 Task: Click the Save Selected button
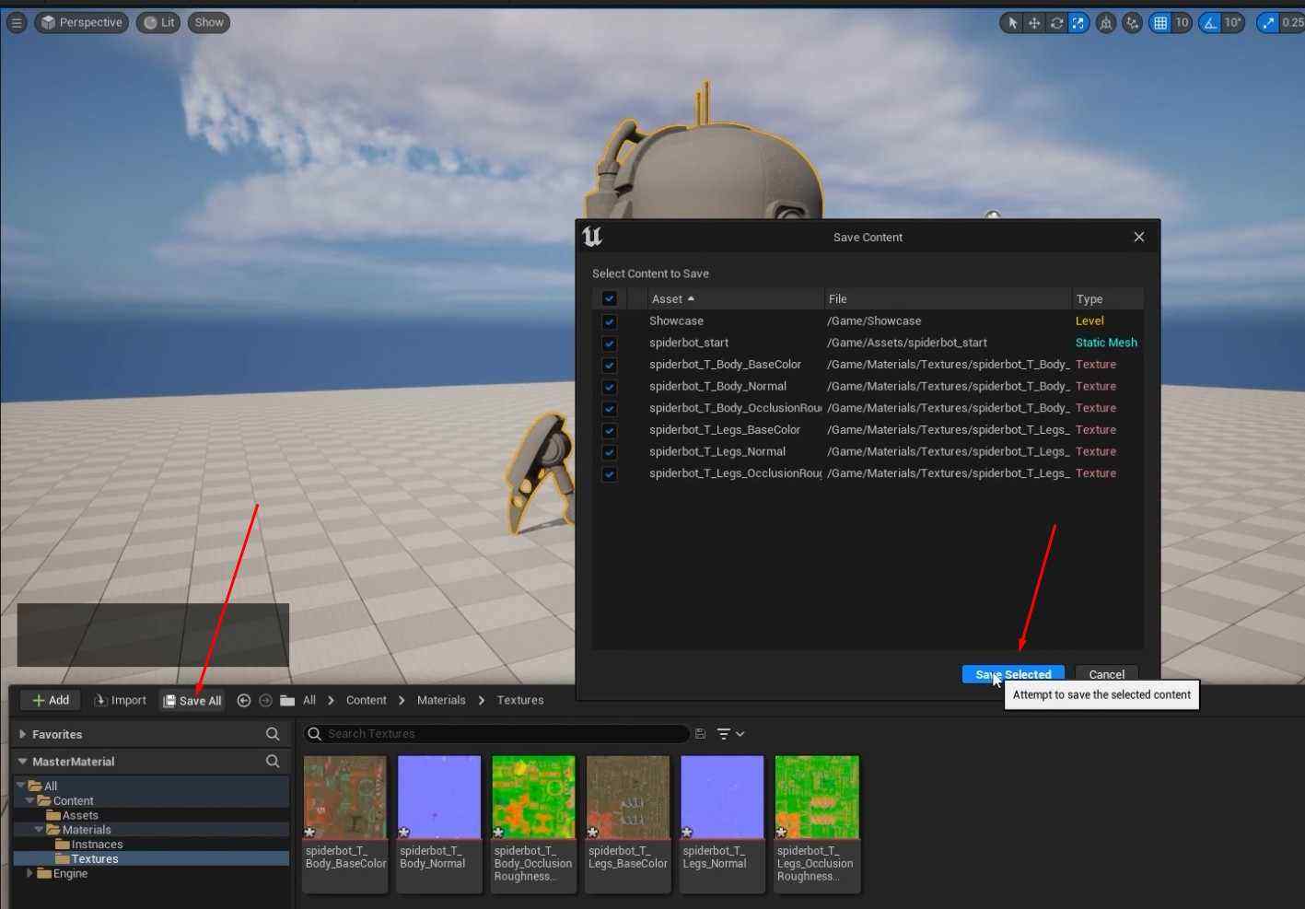pyautogui.click(x=1013, y=674)
